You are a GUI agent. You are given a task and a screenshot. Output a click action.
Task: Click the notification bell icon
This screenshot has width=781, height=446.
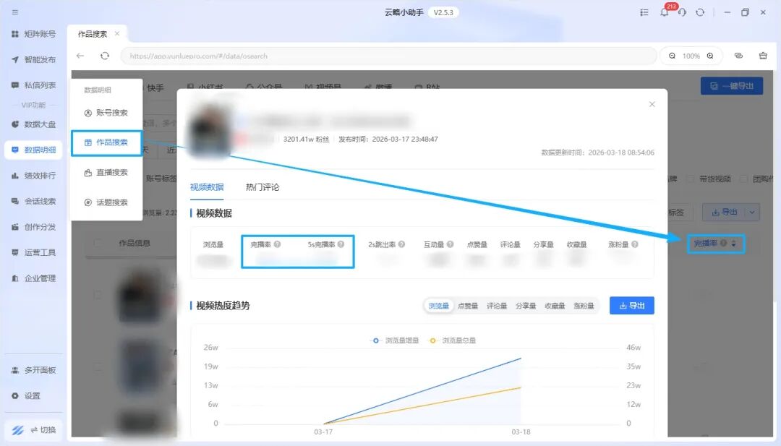[664, 12]
